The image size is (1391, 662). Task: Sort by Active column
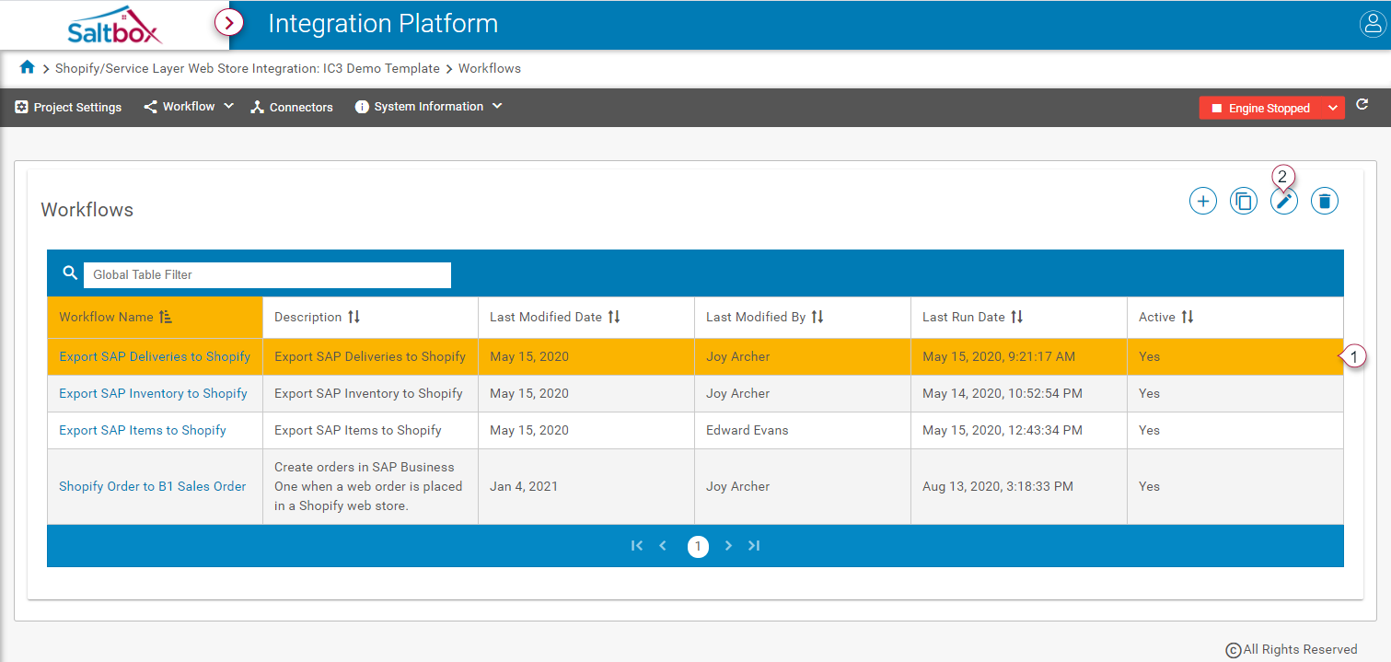pyautogui.click(x=1235, y=317)
